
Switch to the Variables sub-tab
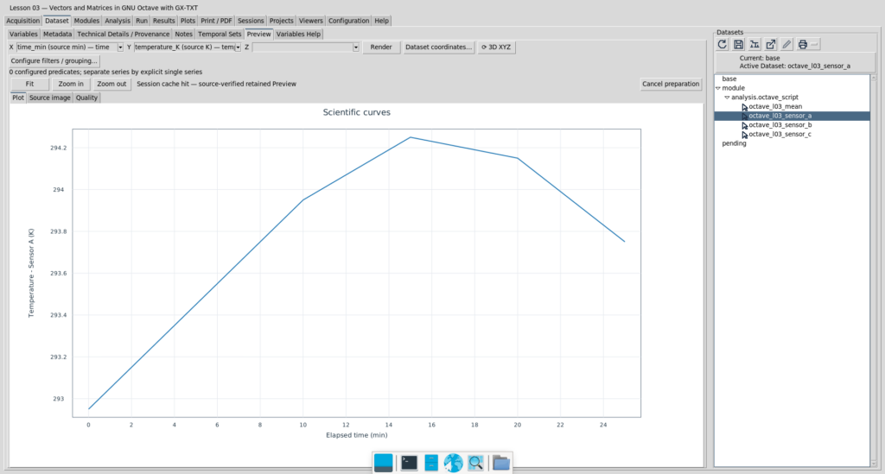click(x=23, y=35)
